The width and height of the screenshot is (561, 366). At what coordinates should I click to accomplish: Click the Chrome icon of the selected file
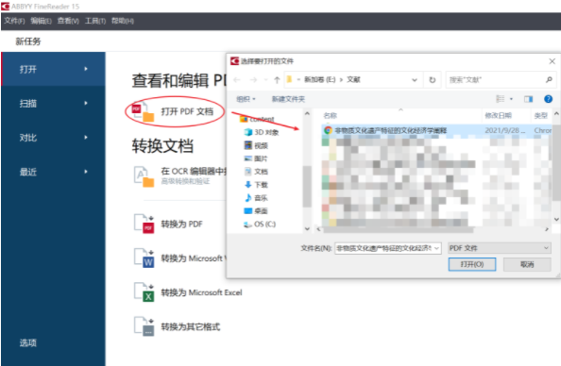click(x=328, y=130)
